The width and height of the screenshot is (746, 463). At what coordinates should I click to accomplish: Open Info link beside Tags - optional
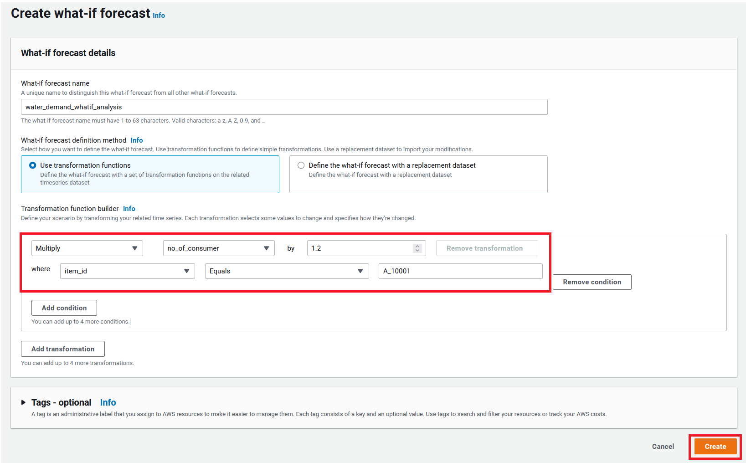[108, 402]
